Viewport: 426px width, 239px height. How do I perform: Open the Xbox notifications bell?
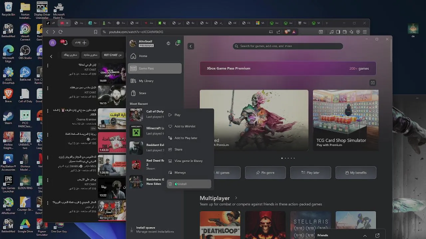[177, 43]
